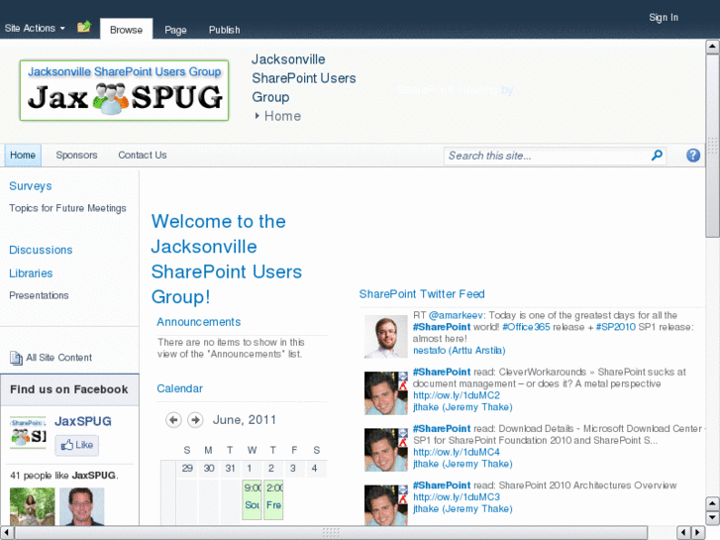Click the #Office365 hashtag link
This screenshot has height=540, width=720.
[x=526, y=327]
